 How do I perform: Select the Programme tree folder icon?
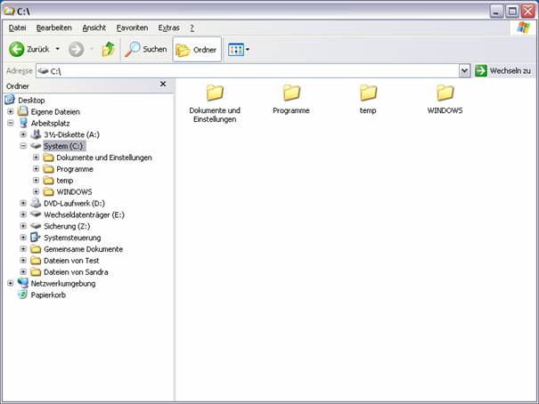[48, 169]
